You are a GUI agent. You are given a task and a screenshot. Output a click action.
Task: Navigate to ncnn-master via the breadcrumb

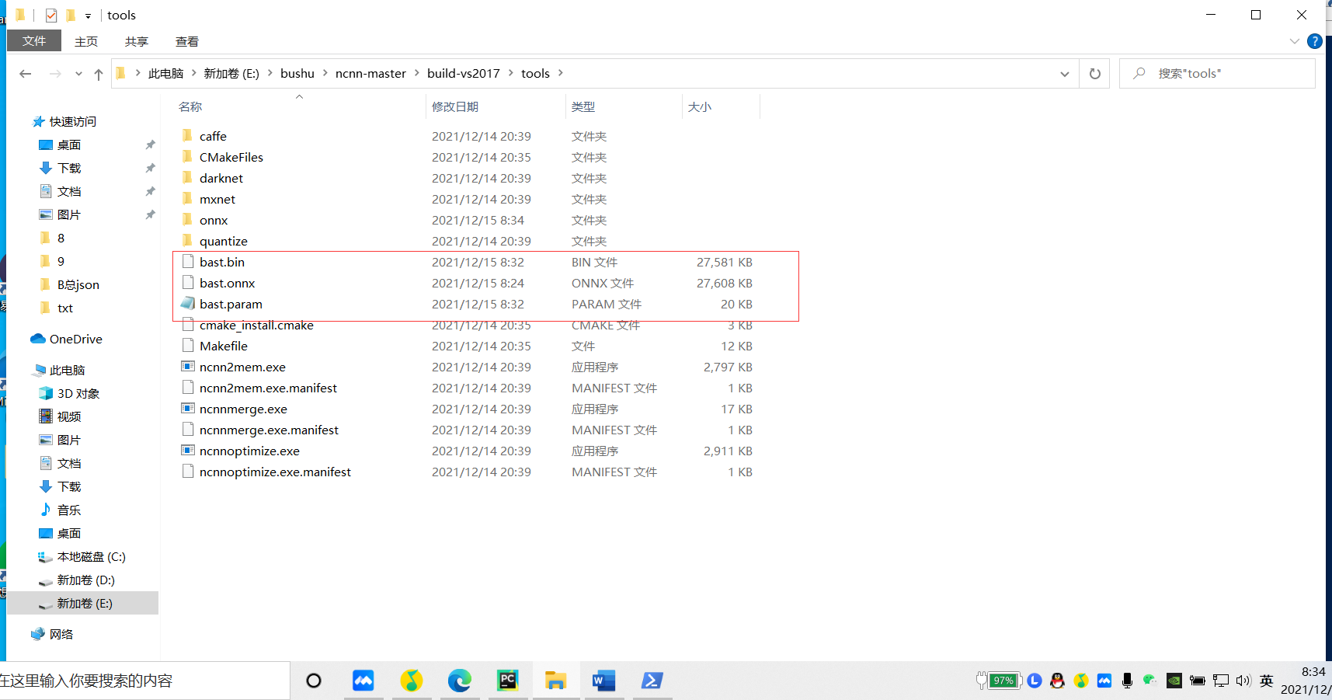click(x=370, y=73)
